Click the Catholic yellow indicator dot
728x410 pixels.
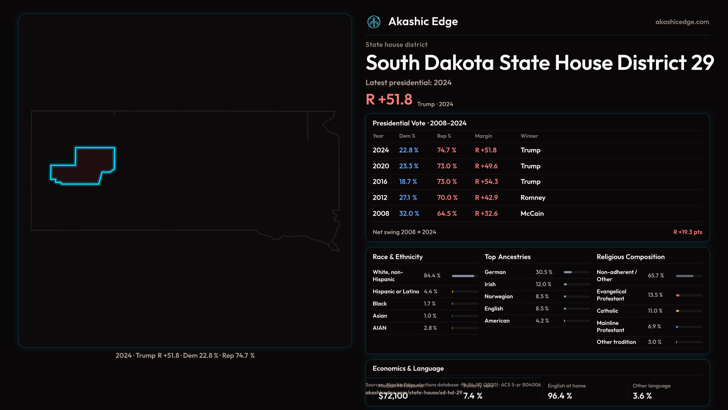(677, 311)
